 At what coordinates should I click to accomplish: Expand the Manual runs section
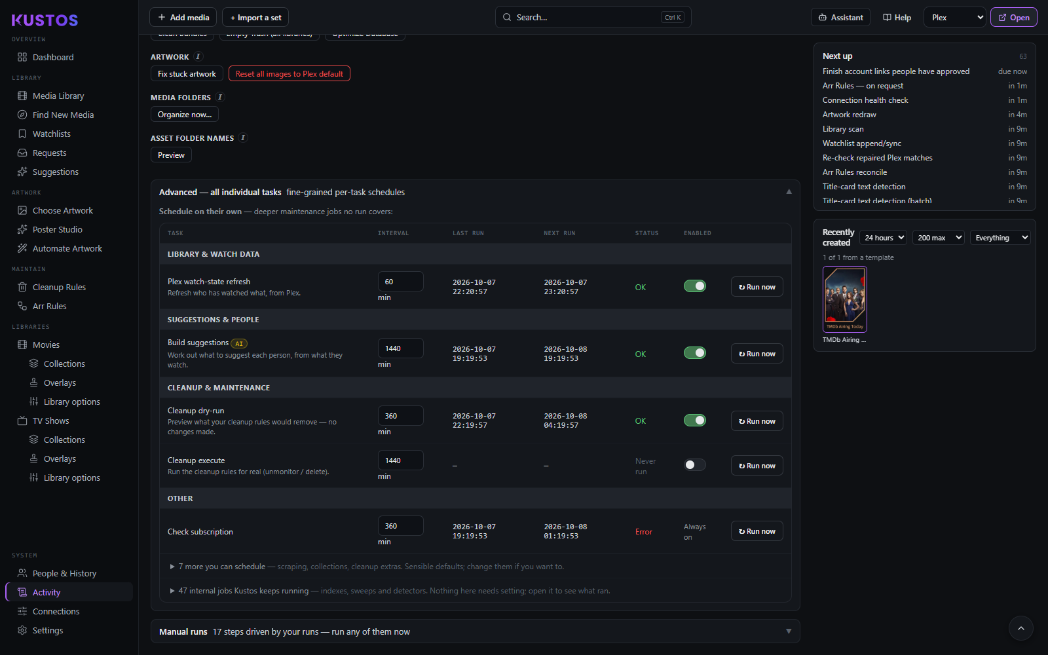coord(476,631)
